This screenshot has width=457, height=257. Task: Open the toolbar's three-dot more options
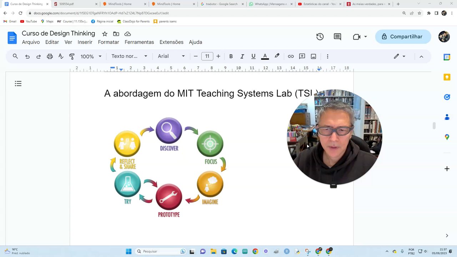coord(327,56)
